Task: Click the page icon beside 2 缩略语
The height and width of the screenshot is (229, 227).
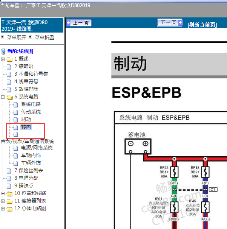Action: pos(9,67)
